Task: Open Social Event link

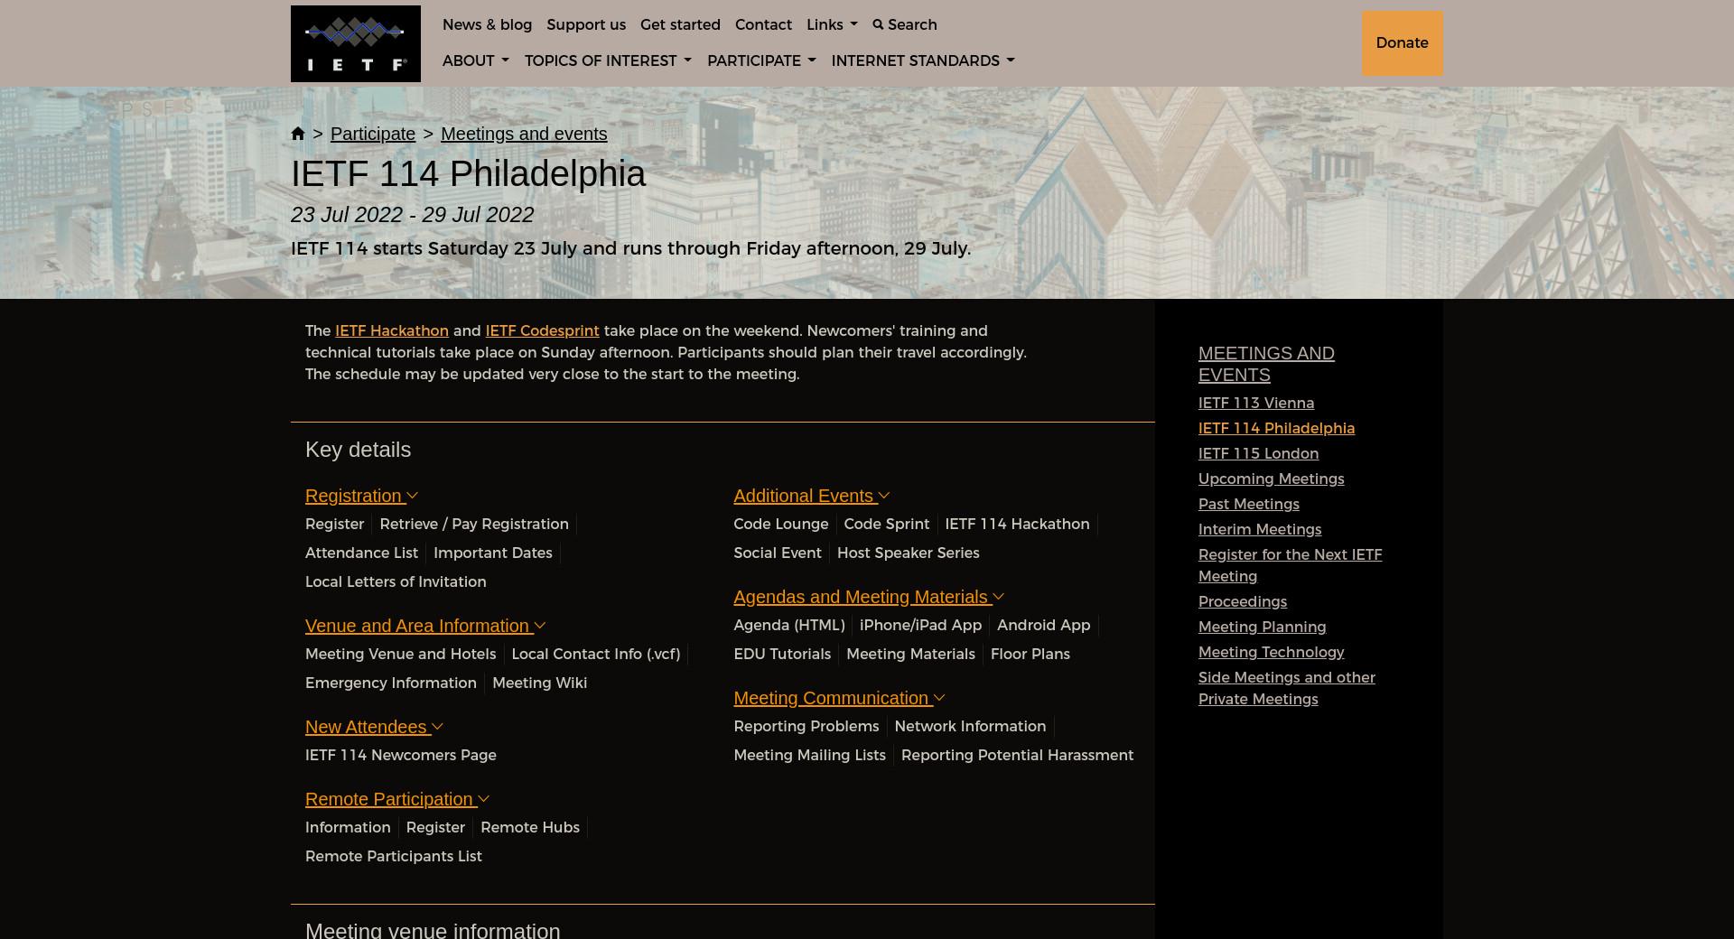Action: click(778, 553)
